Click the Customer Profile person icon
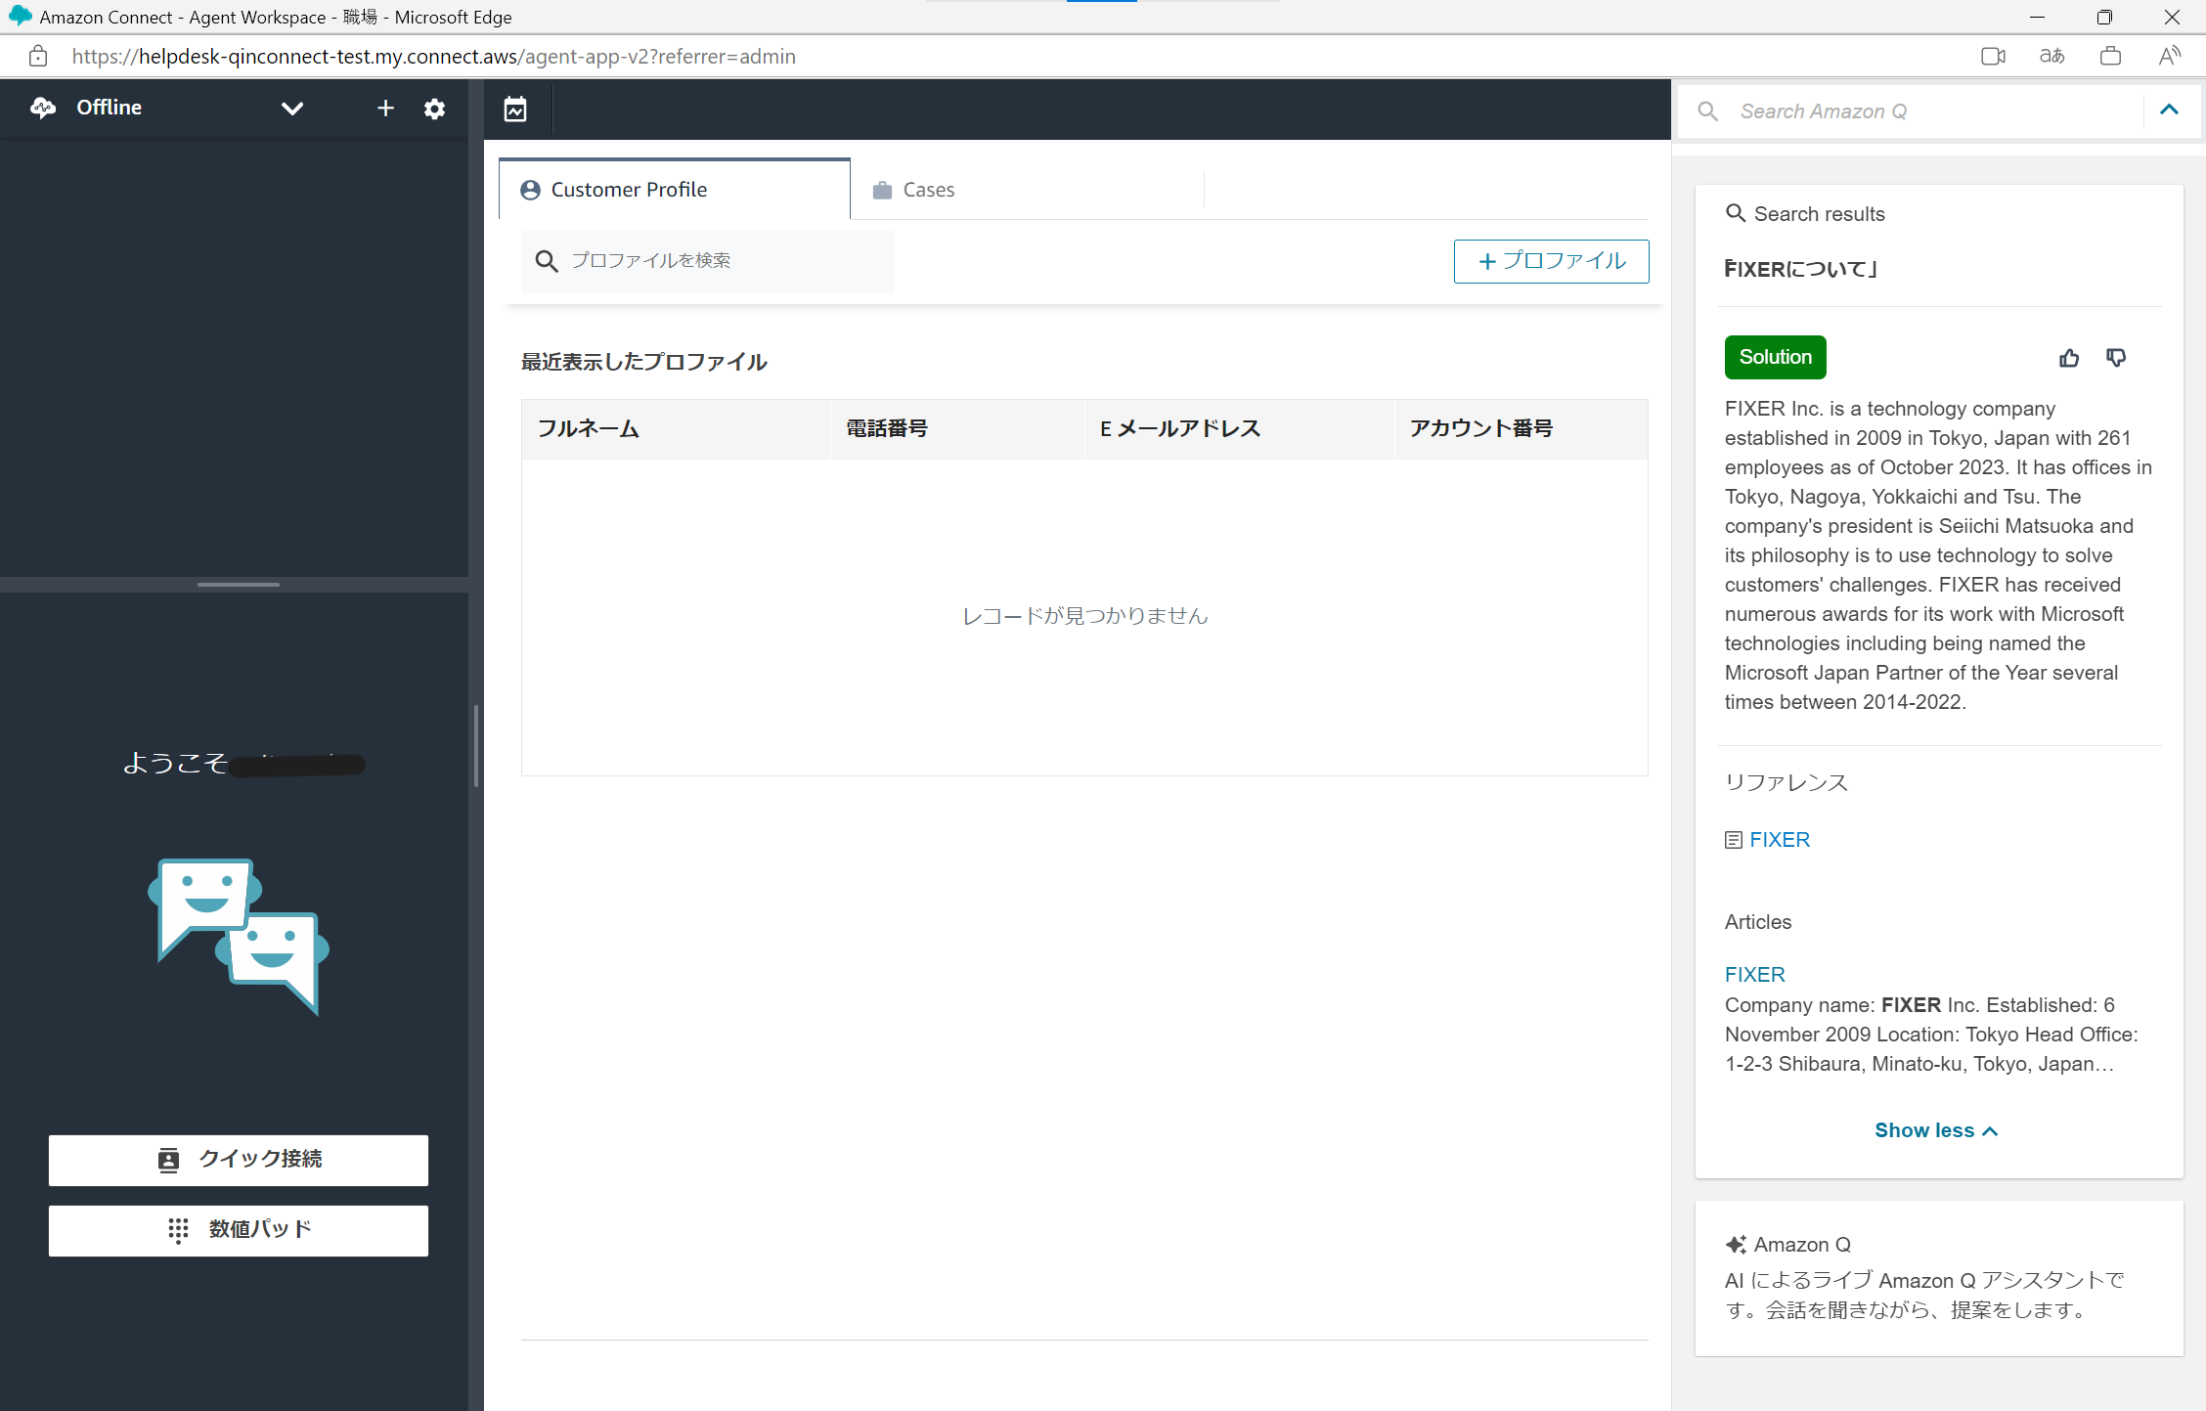This screenshot has height=1411, width=2206. (x=530, y=190)
